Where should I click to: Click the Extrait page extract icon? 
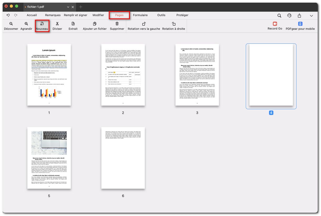[73, 24]
